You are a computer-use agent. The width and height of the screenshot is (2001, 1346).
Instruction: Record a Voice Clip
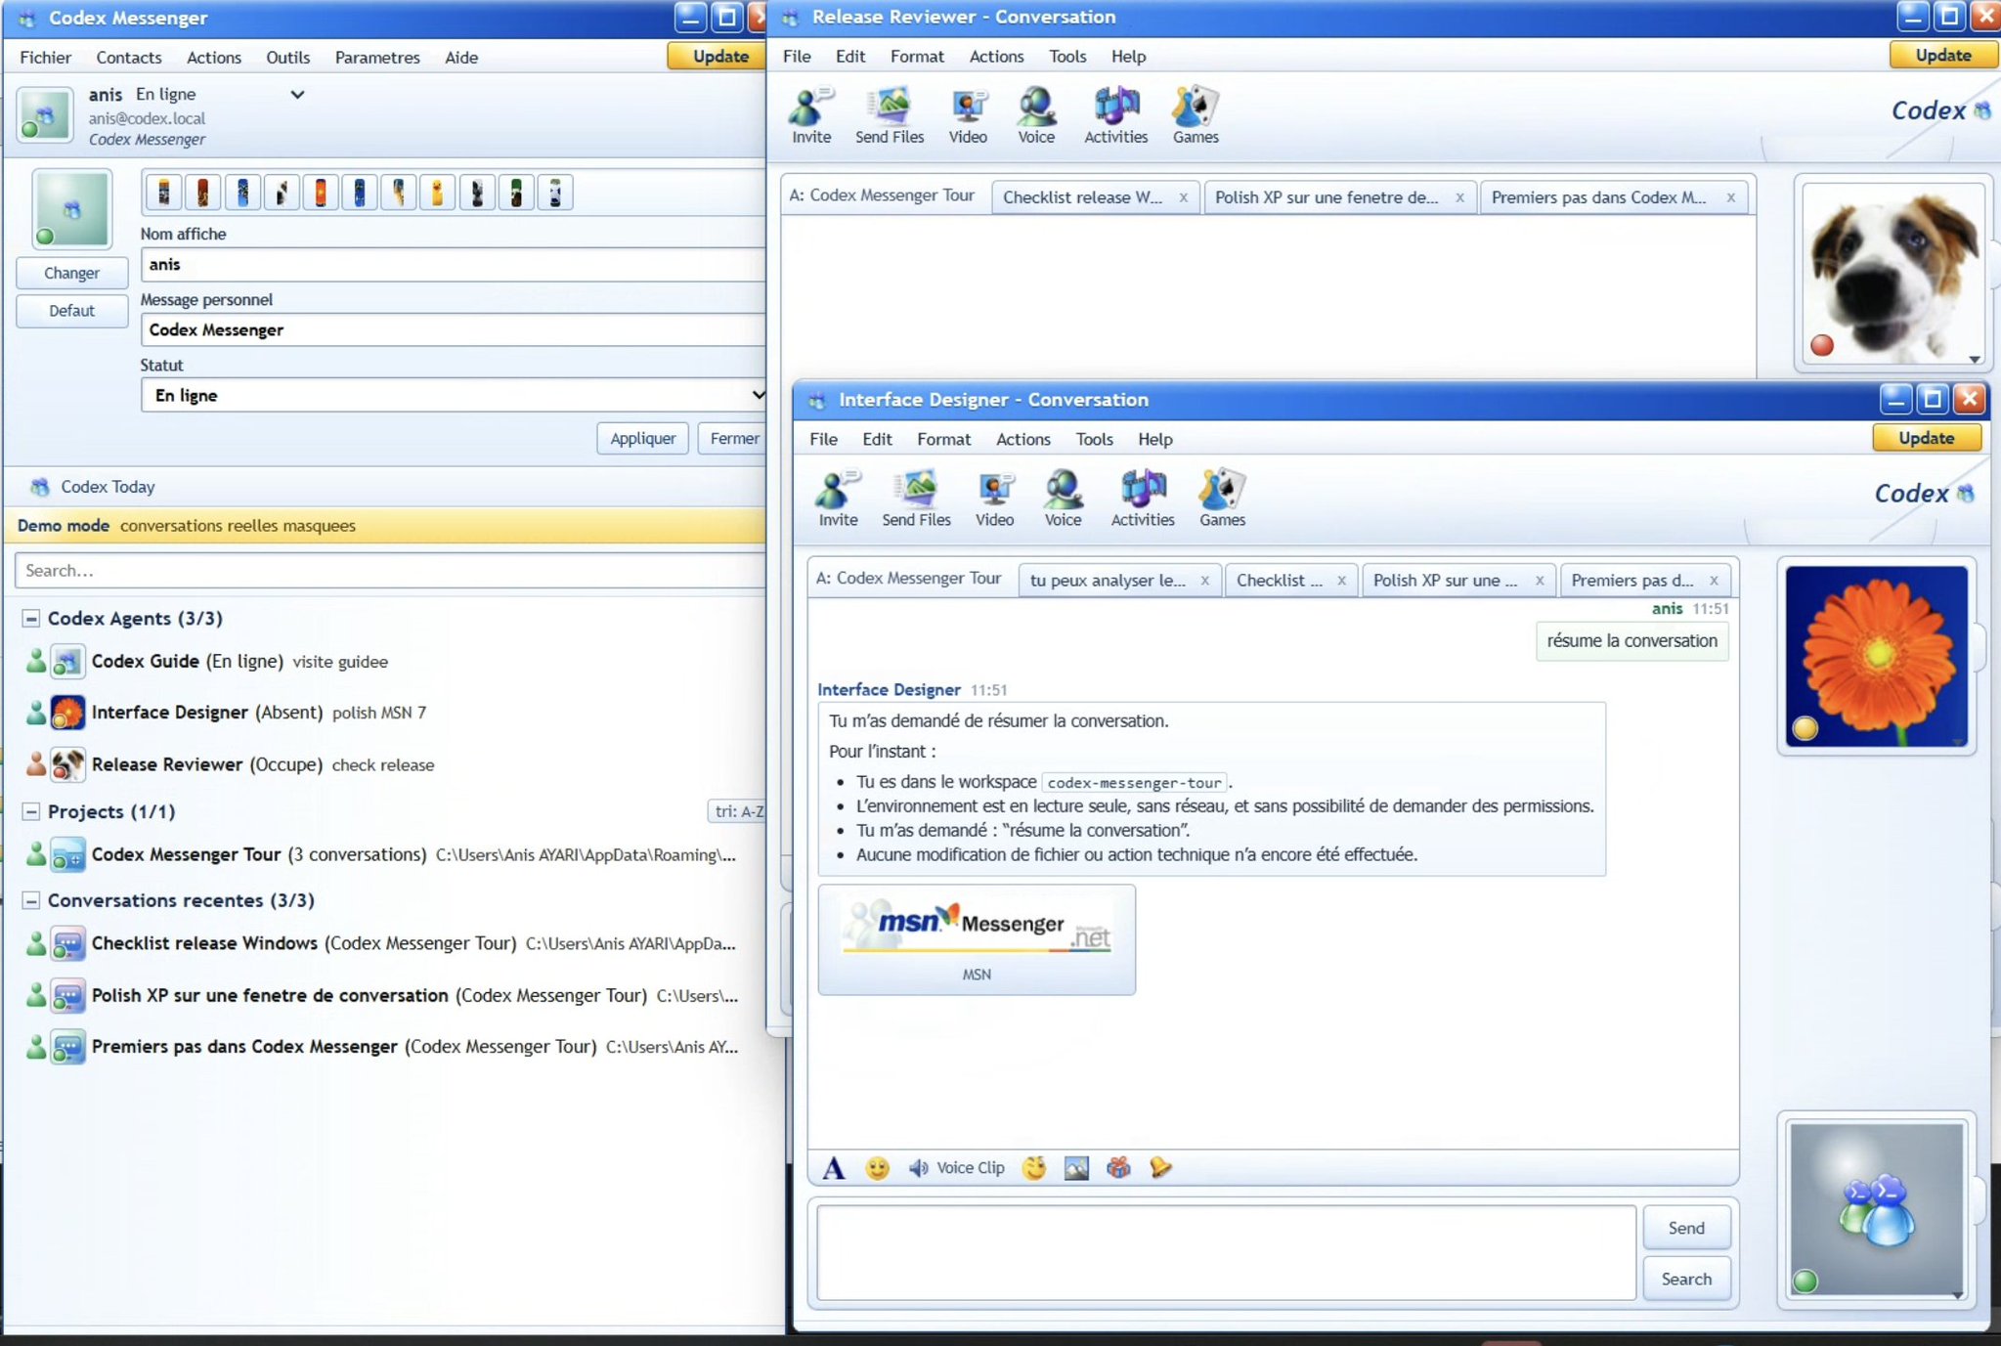[957, 1168]
